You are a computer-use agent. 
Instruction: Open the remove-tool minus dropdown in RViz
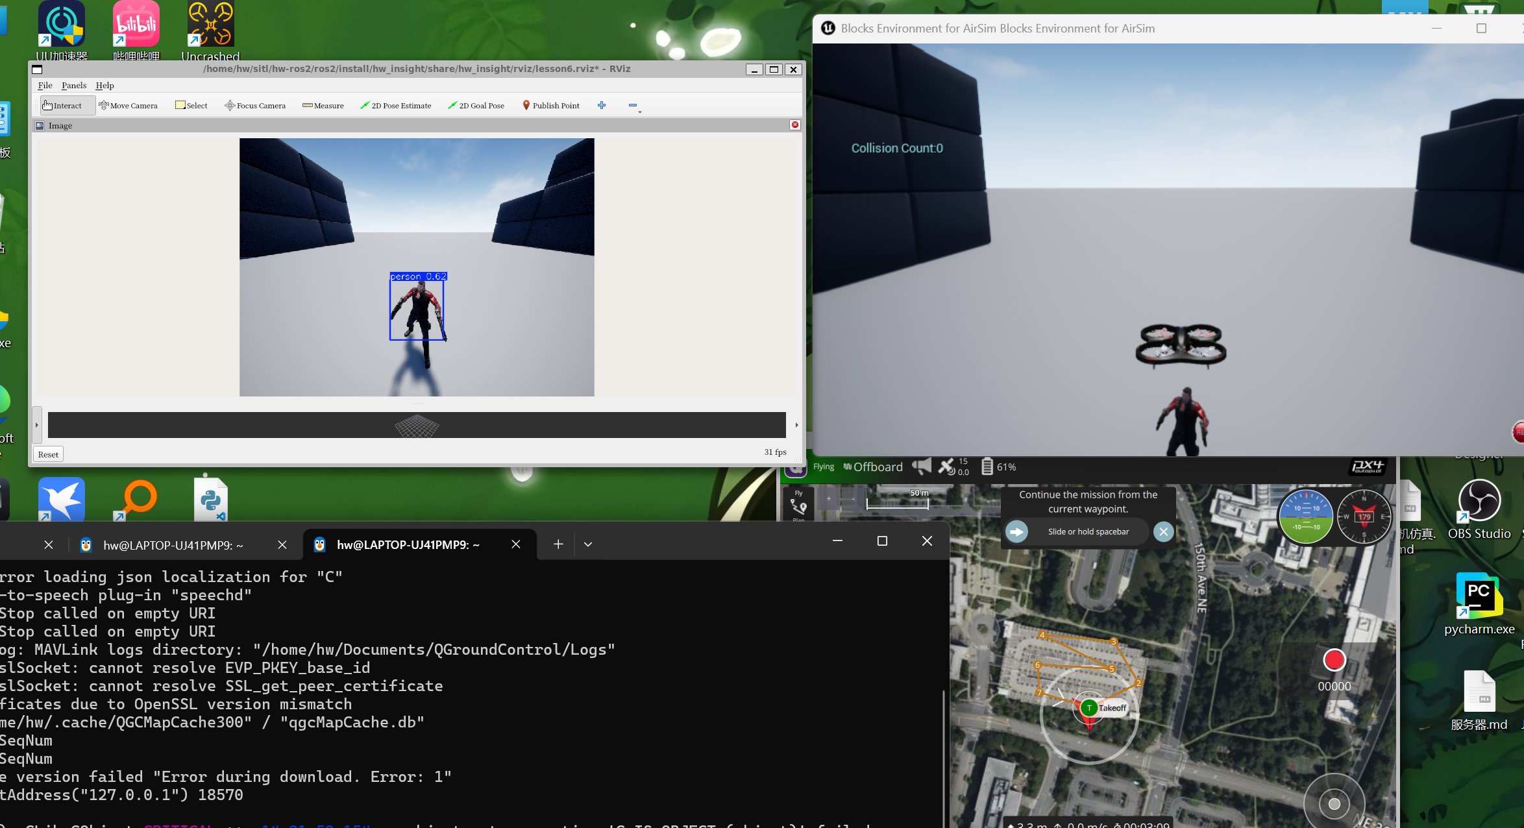tap(634, 106)
